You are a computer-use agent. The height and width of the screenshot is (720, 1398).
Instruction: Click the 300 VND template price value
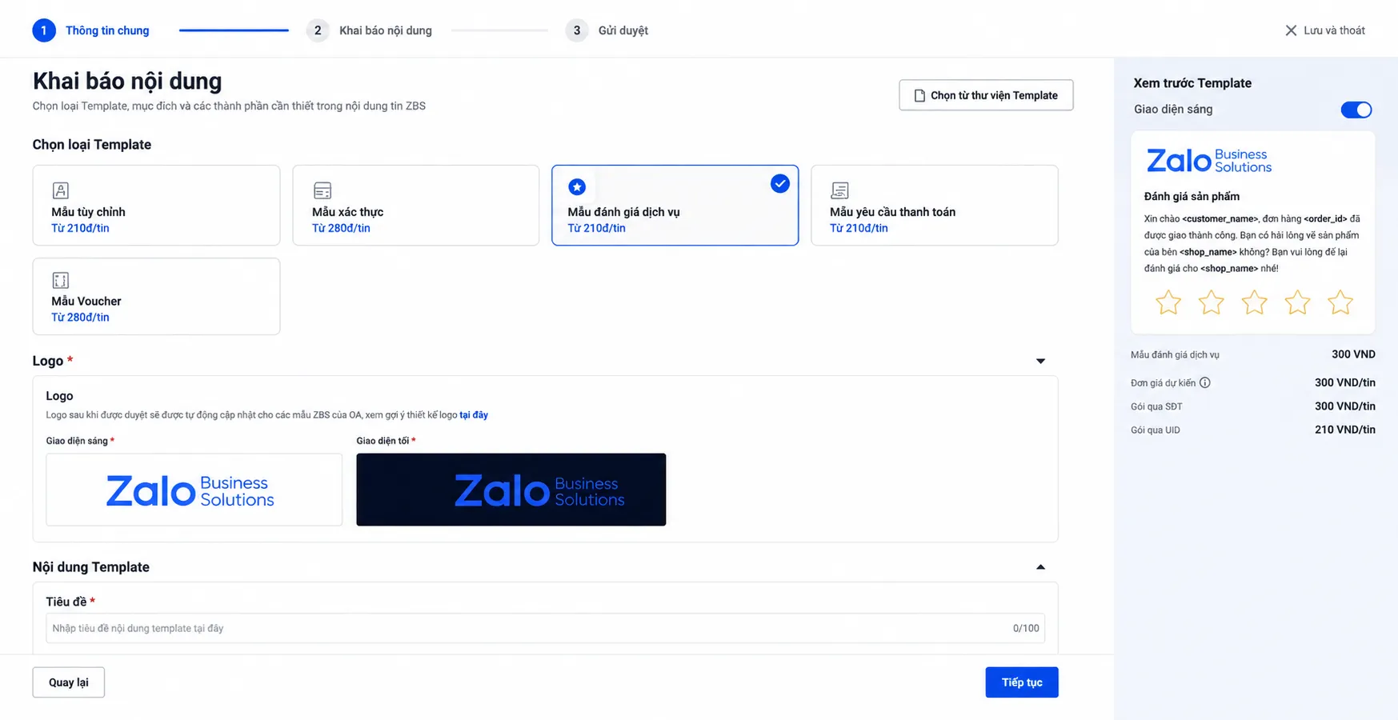click(x=1353, y=354)
